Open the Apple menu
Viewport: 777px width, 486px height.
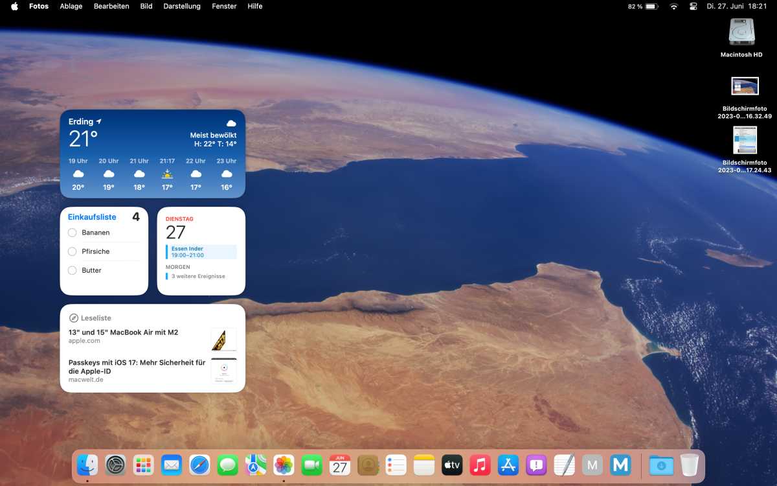pos(14,6)
